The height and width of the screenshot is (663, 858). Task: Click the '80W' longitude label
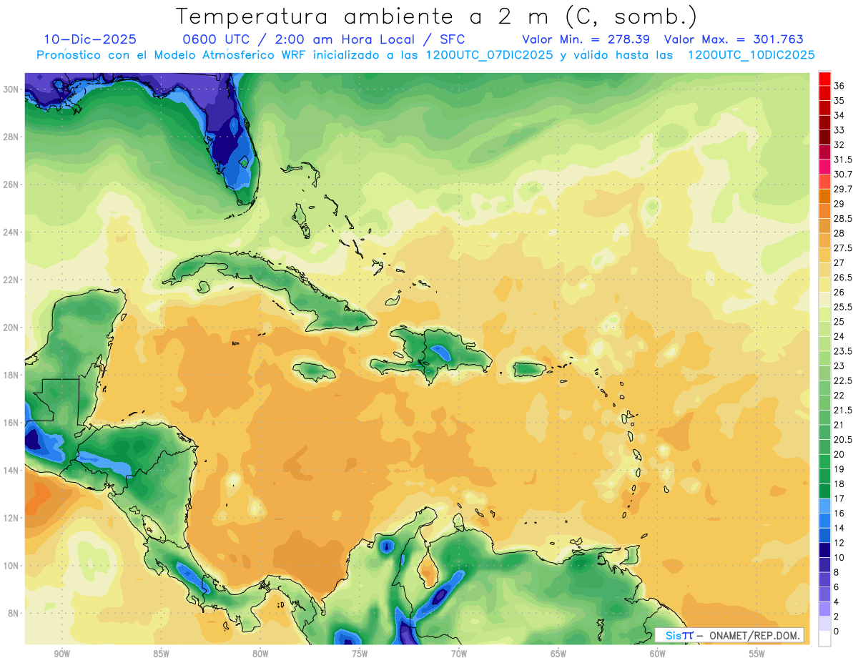[260, 654]
